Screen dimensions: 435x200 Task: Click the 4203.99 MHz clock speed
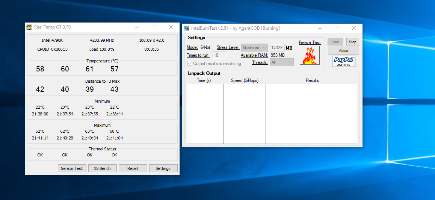click(102, 40)
